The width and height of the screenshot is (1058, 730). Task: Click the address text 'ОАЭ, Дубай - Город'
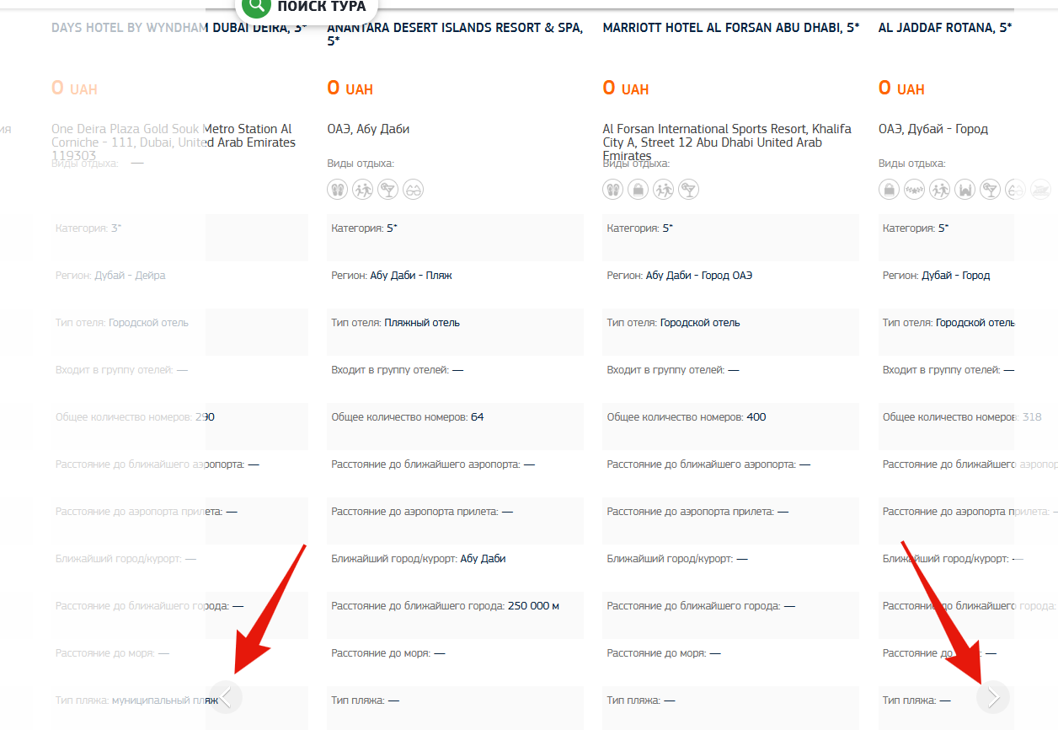click(x=933, y=129)
